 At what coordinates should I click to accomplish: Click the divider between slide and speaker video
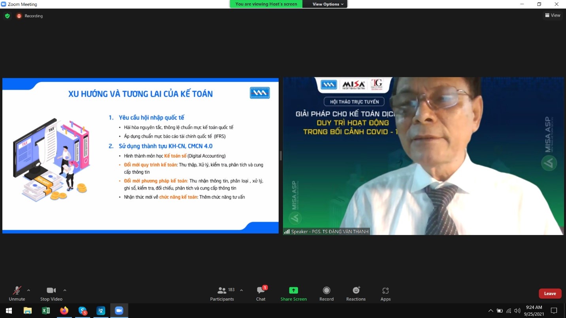coord(281,156)
